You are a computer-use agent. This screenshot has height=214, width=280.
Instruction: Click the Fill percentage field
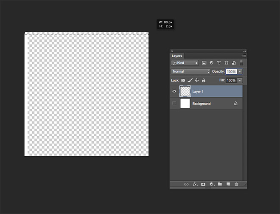click(231, 80)
